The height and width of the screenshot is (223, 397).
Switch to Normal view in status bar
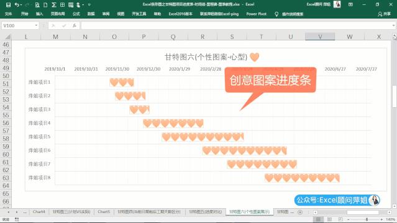point(318,219)
